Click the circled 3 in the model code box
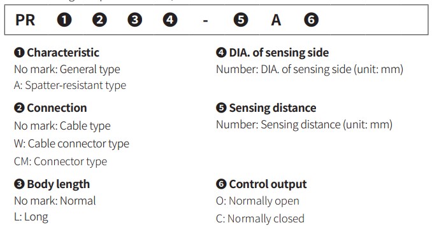432x230 pixels. tap(134, 20)
